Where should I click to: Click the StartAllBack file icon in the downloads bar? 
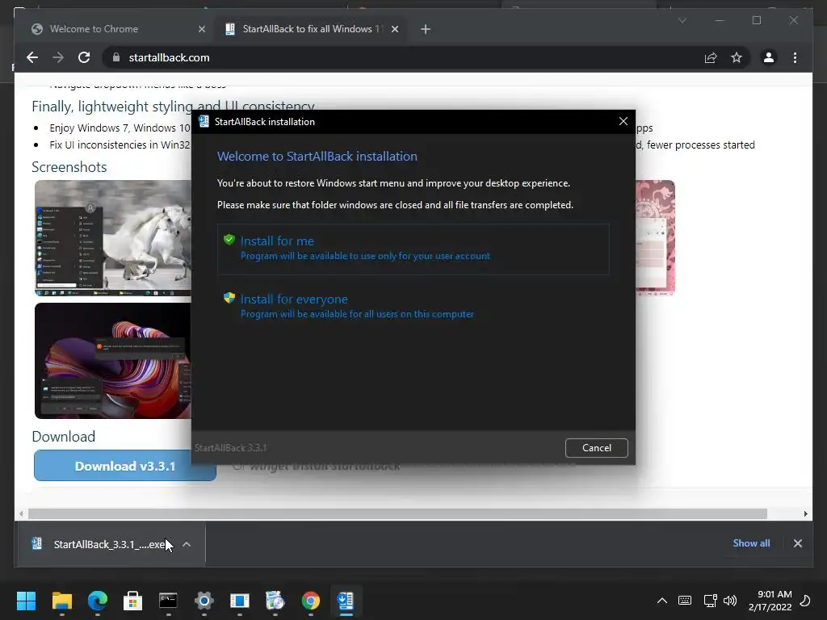pyautogui.click(x=36, y=543)
